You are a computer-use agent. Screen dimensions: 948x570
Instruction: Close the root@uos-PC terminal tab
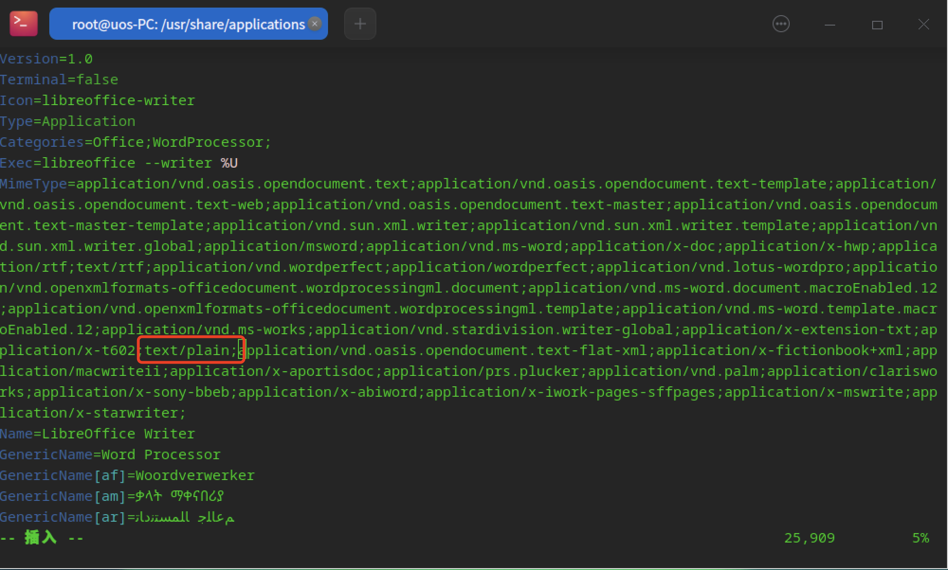(314, 24)
